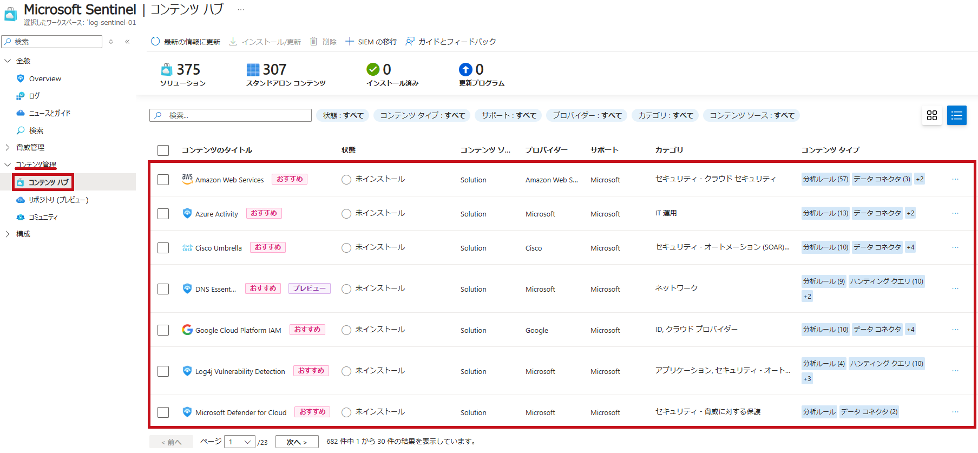This screenshot has width=978, height=453.
Task: Check the Amazon Web Services row checkbox
Action: pos(163,180)
